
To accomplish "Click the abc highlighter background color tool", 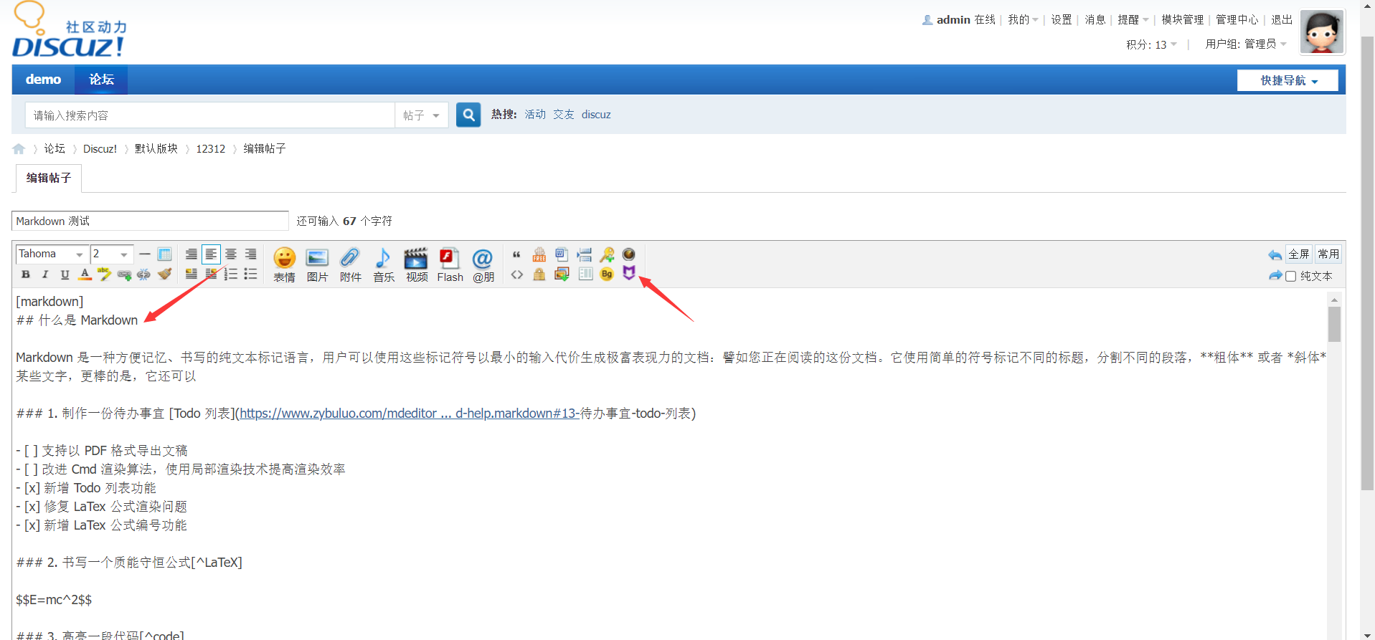I will click(104, 273).
